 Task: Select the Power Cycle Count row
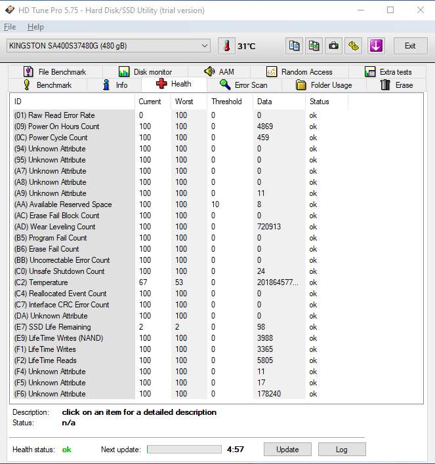(180, 138)
